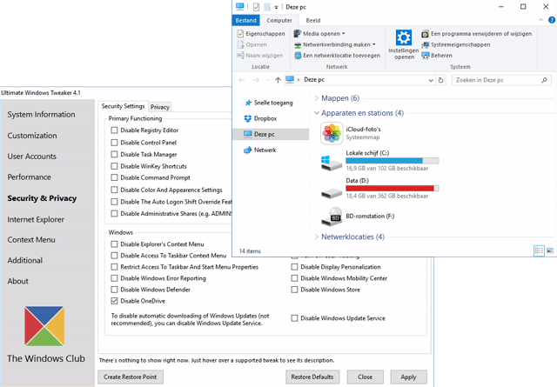Click the Deze pc address bar

pos(359,80)
